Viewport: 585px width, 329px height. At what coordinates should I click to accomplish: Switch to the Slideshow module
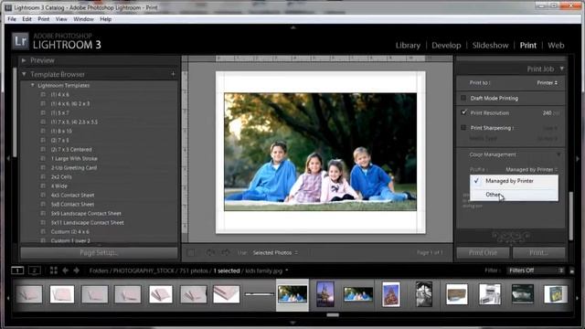tap(490, 45)
